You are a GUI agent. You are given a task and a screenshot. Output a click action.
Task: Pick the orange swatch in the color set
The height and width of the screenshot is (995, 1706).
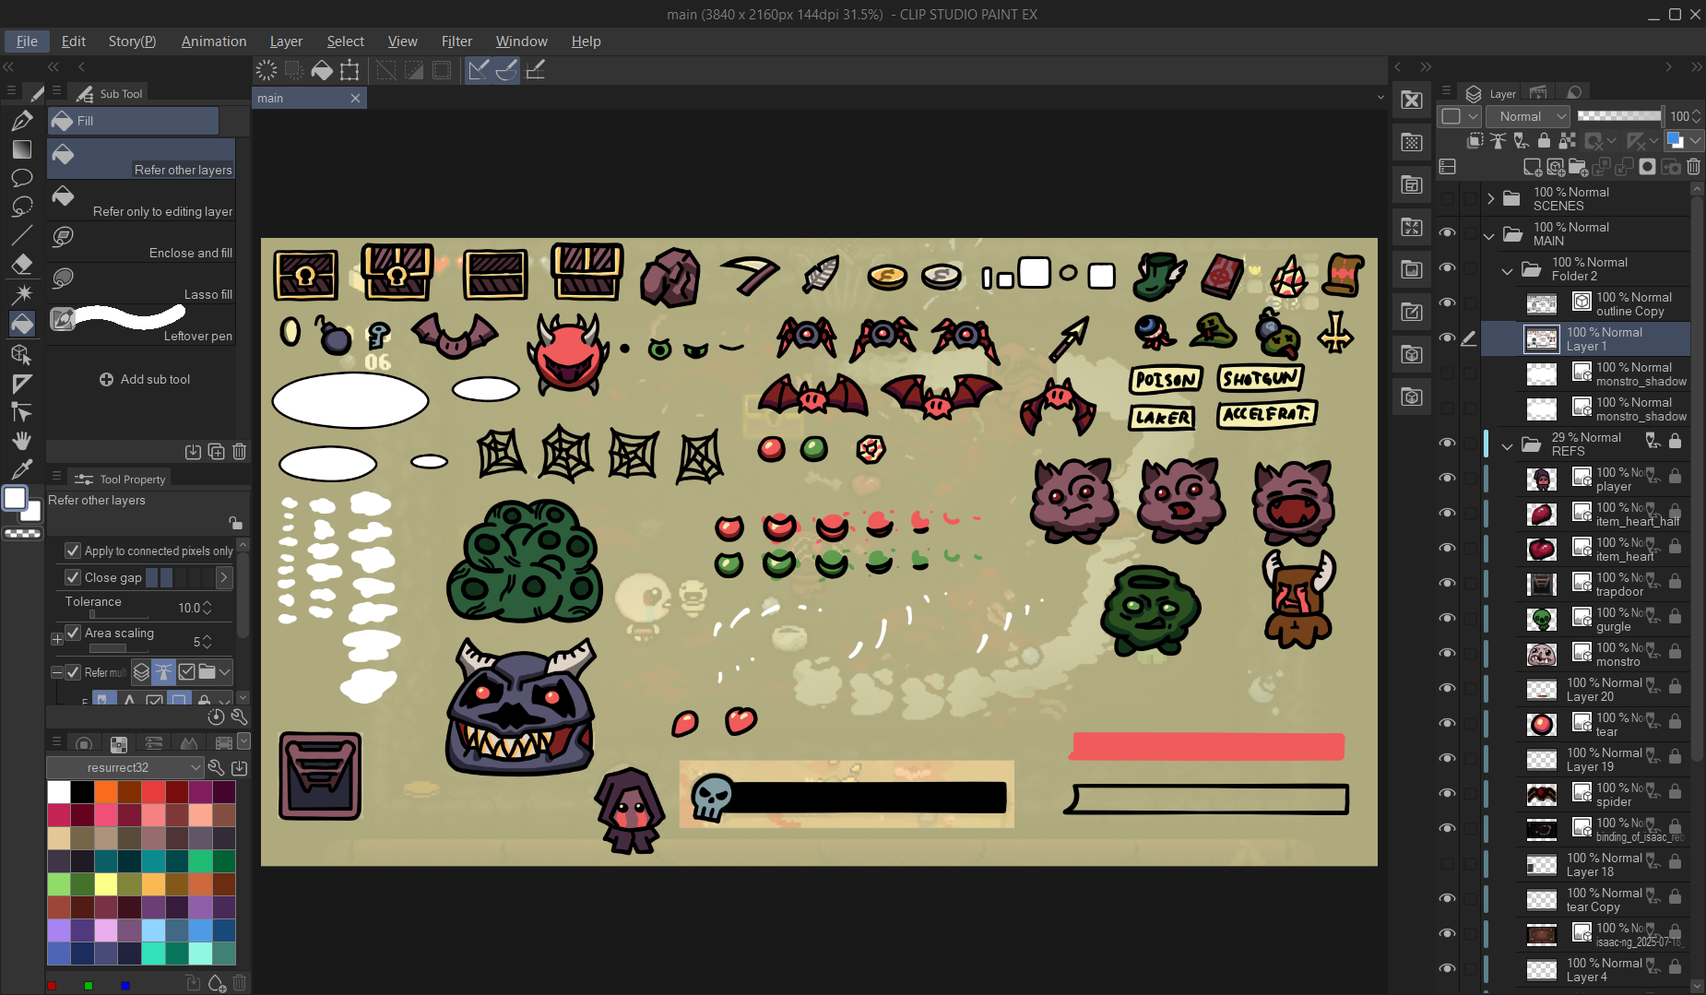click(106, 792)
